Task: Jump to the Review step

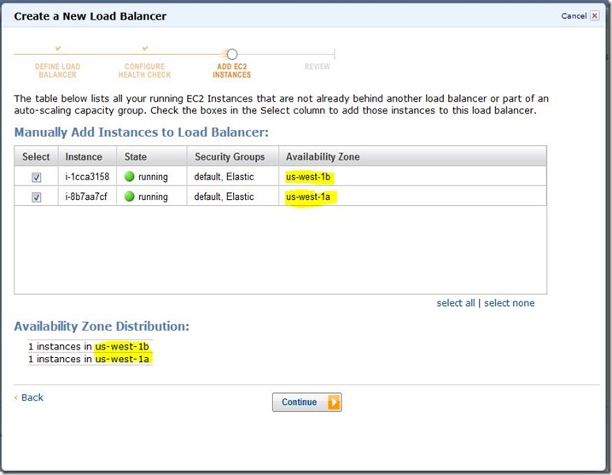Action: click(x=318, y=67)
